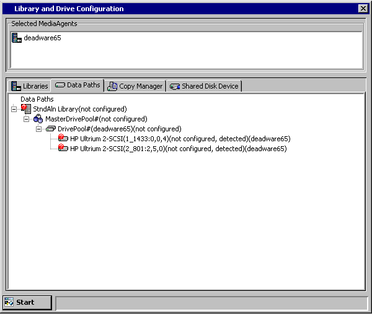The height and width of the screenshot is (314, 372).
Task: Collapse the StndAln Library tree node
Action: [14, 109]
